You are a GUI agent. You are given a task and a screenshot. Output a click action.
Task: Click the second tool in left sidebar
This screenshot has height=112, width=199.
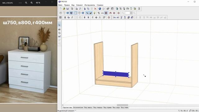59,29
